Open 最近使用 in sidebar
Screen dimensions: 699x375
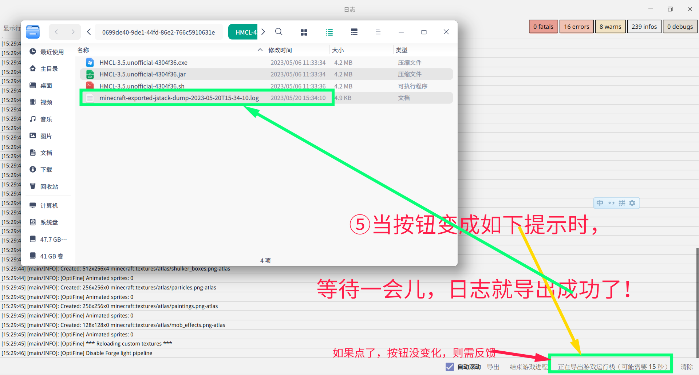(x=48, y=52)
